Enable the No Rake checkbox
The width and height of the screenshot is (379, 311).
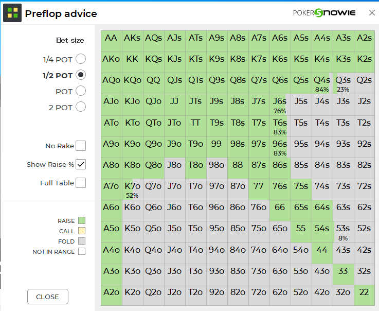click(81, 146)
